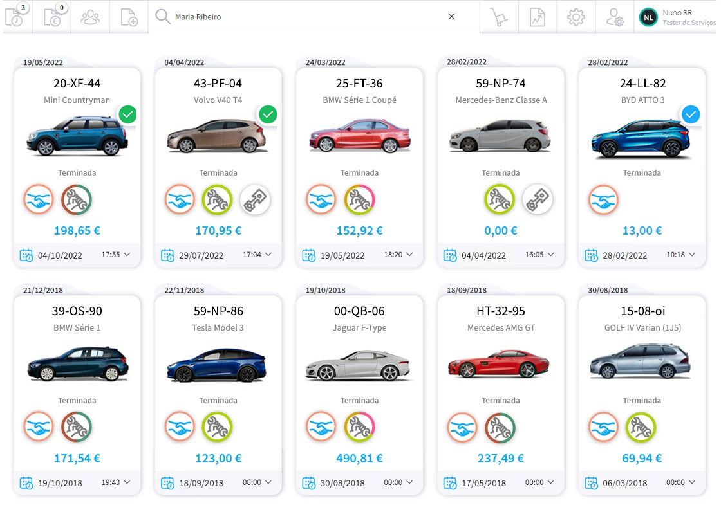Expand chevron on 59-NP-86 card footer

click(x=268, y=482)
